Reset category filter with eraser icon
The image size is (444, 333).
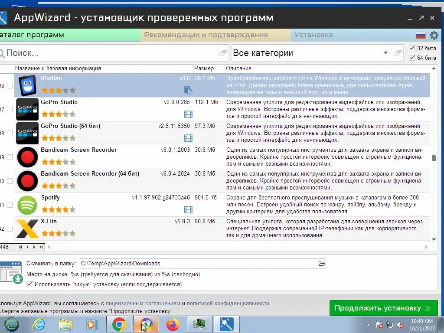point(398,52)
